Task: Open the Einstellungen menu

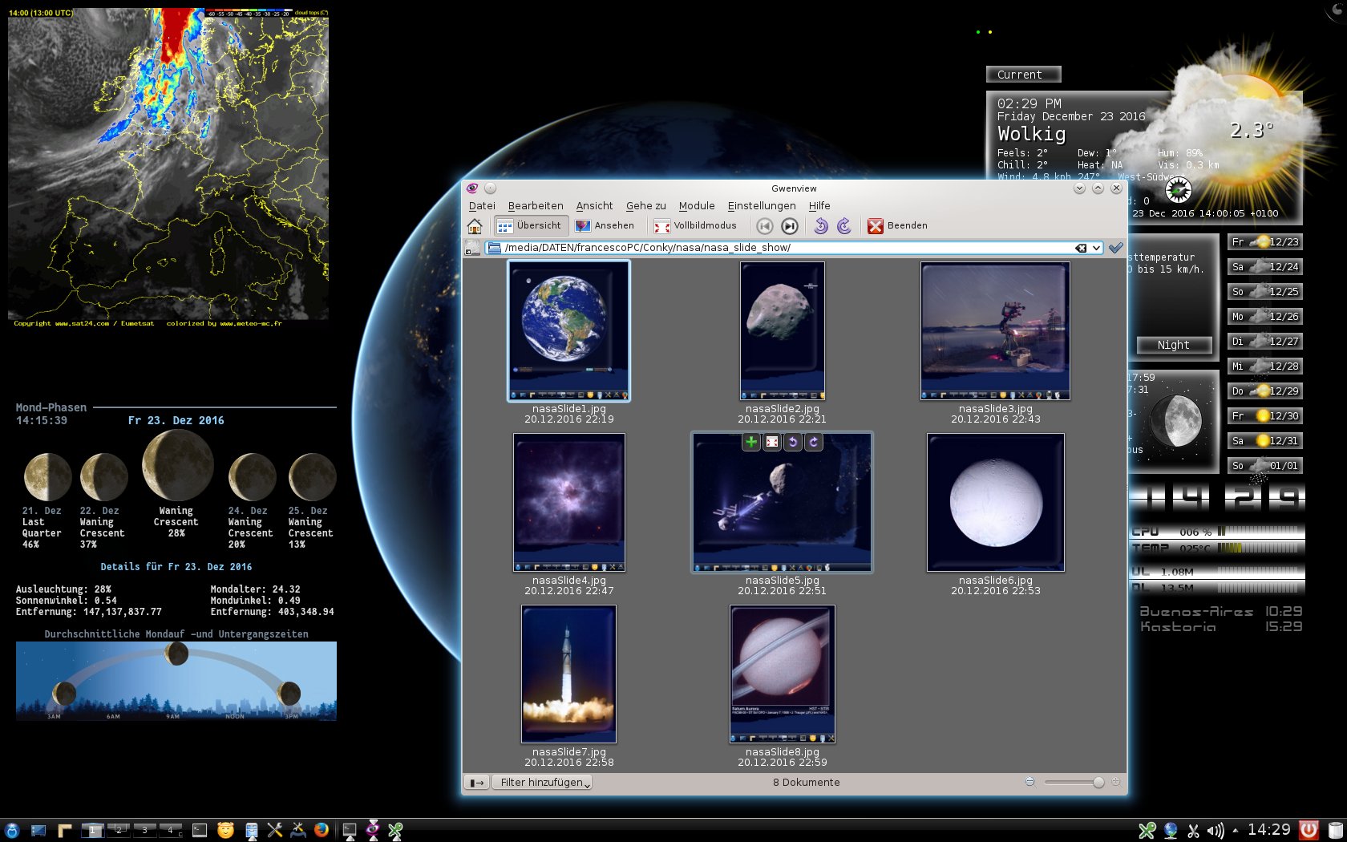Action: [761, 206]
